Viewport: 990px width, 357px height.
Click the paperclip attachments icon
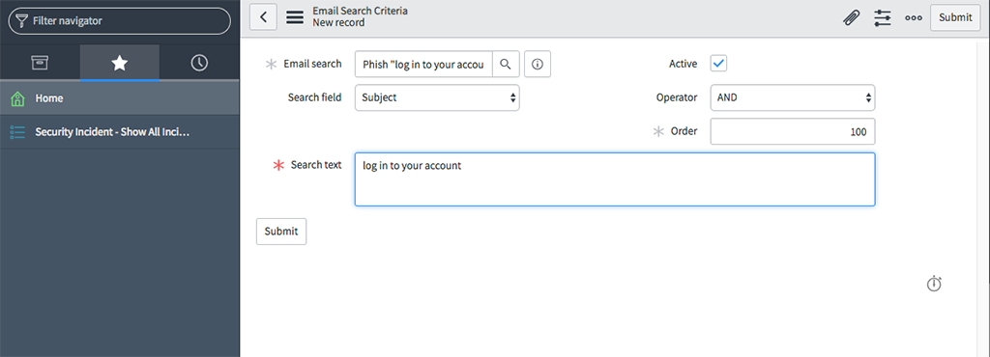(852, 17)
